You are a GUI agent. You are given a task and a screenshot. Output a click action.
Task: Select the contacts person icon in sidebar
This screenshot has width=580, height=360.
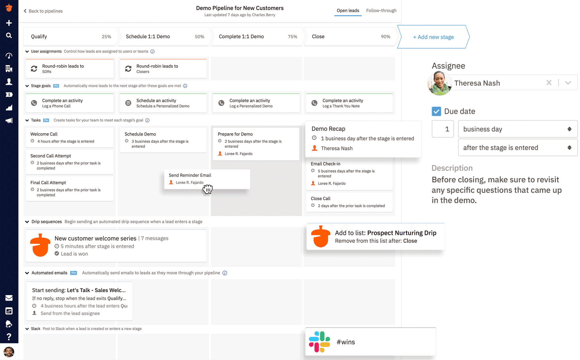click(x=9, y=82)
